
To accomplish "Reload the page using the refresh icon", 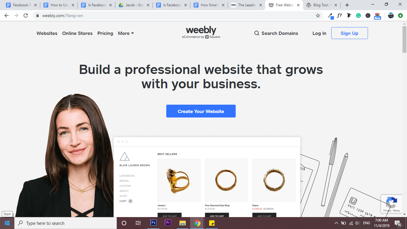I will [x=26, y=16].
